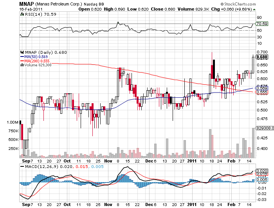This screenshot has height=208, width=274.
Task: Click the RSI(14) 70.59 panel label
Action: coord(41,15)
